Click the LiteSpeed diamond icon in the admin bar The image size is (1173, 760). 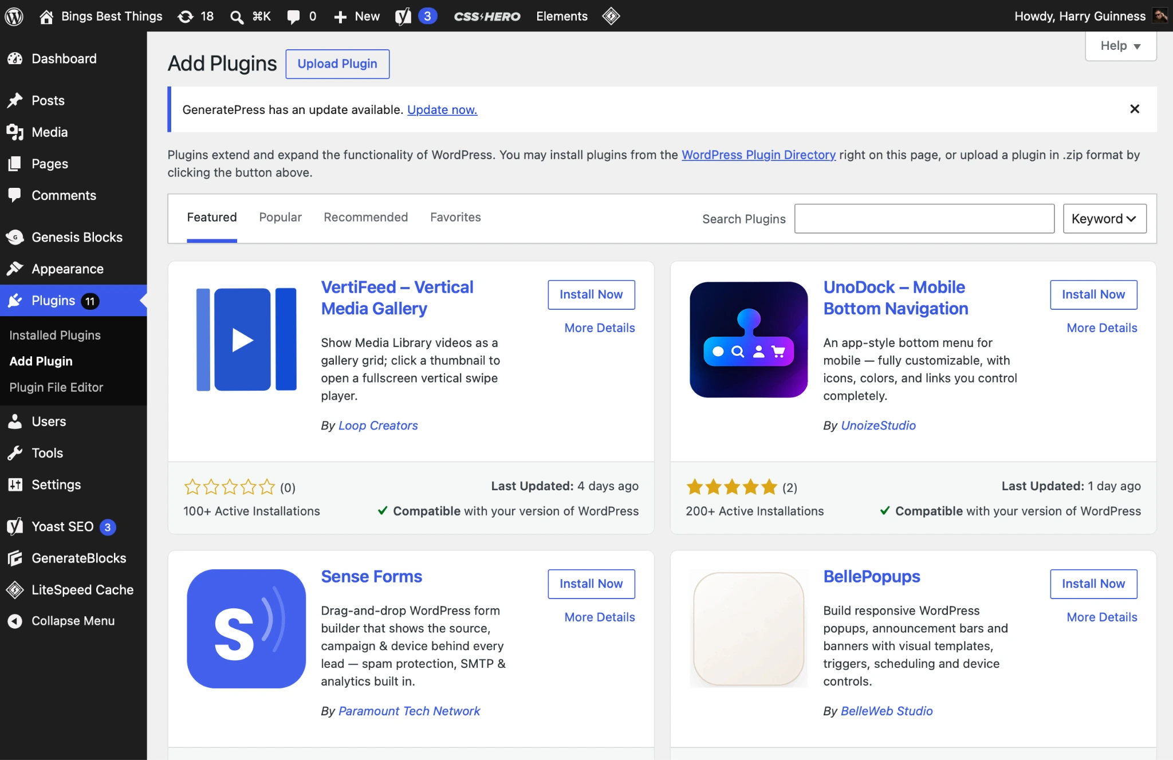pyautogui.click(x=611, y=16)
